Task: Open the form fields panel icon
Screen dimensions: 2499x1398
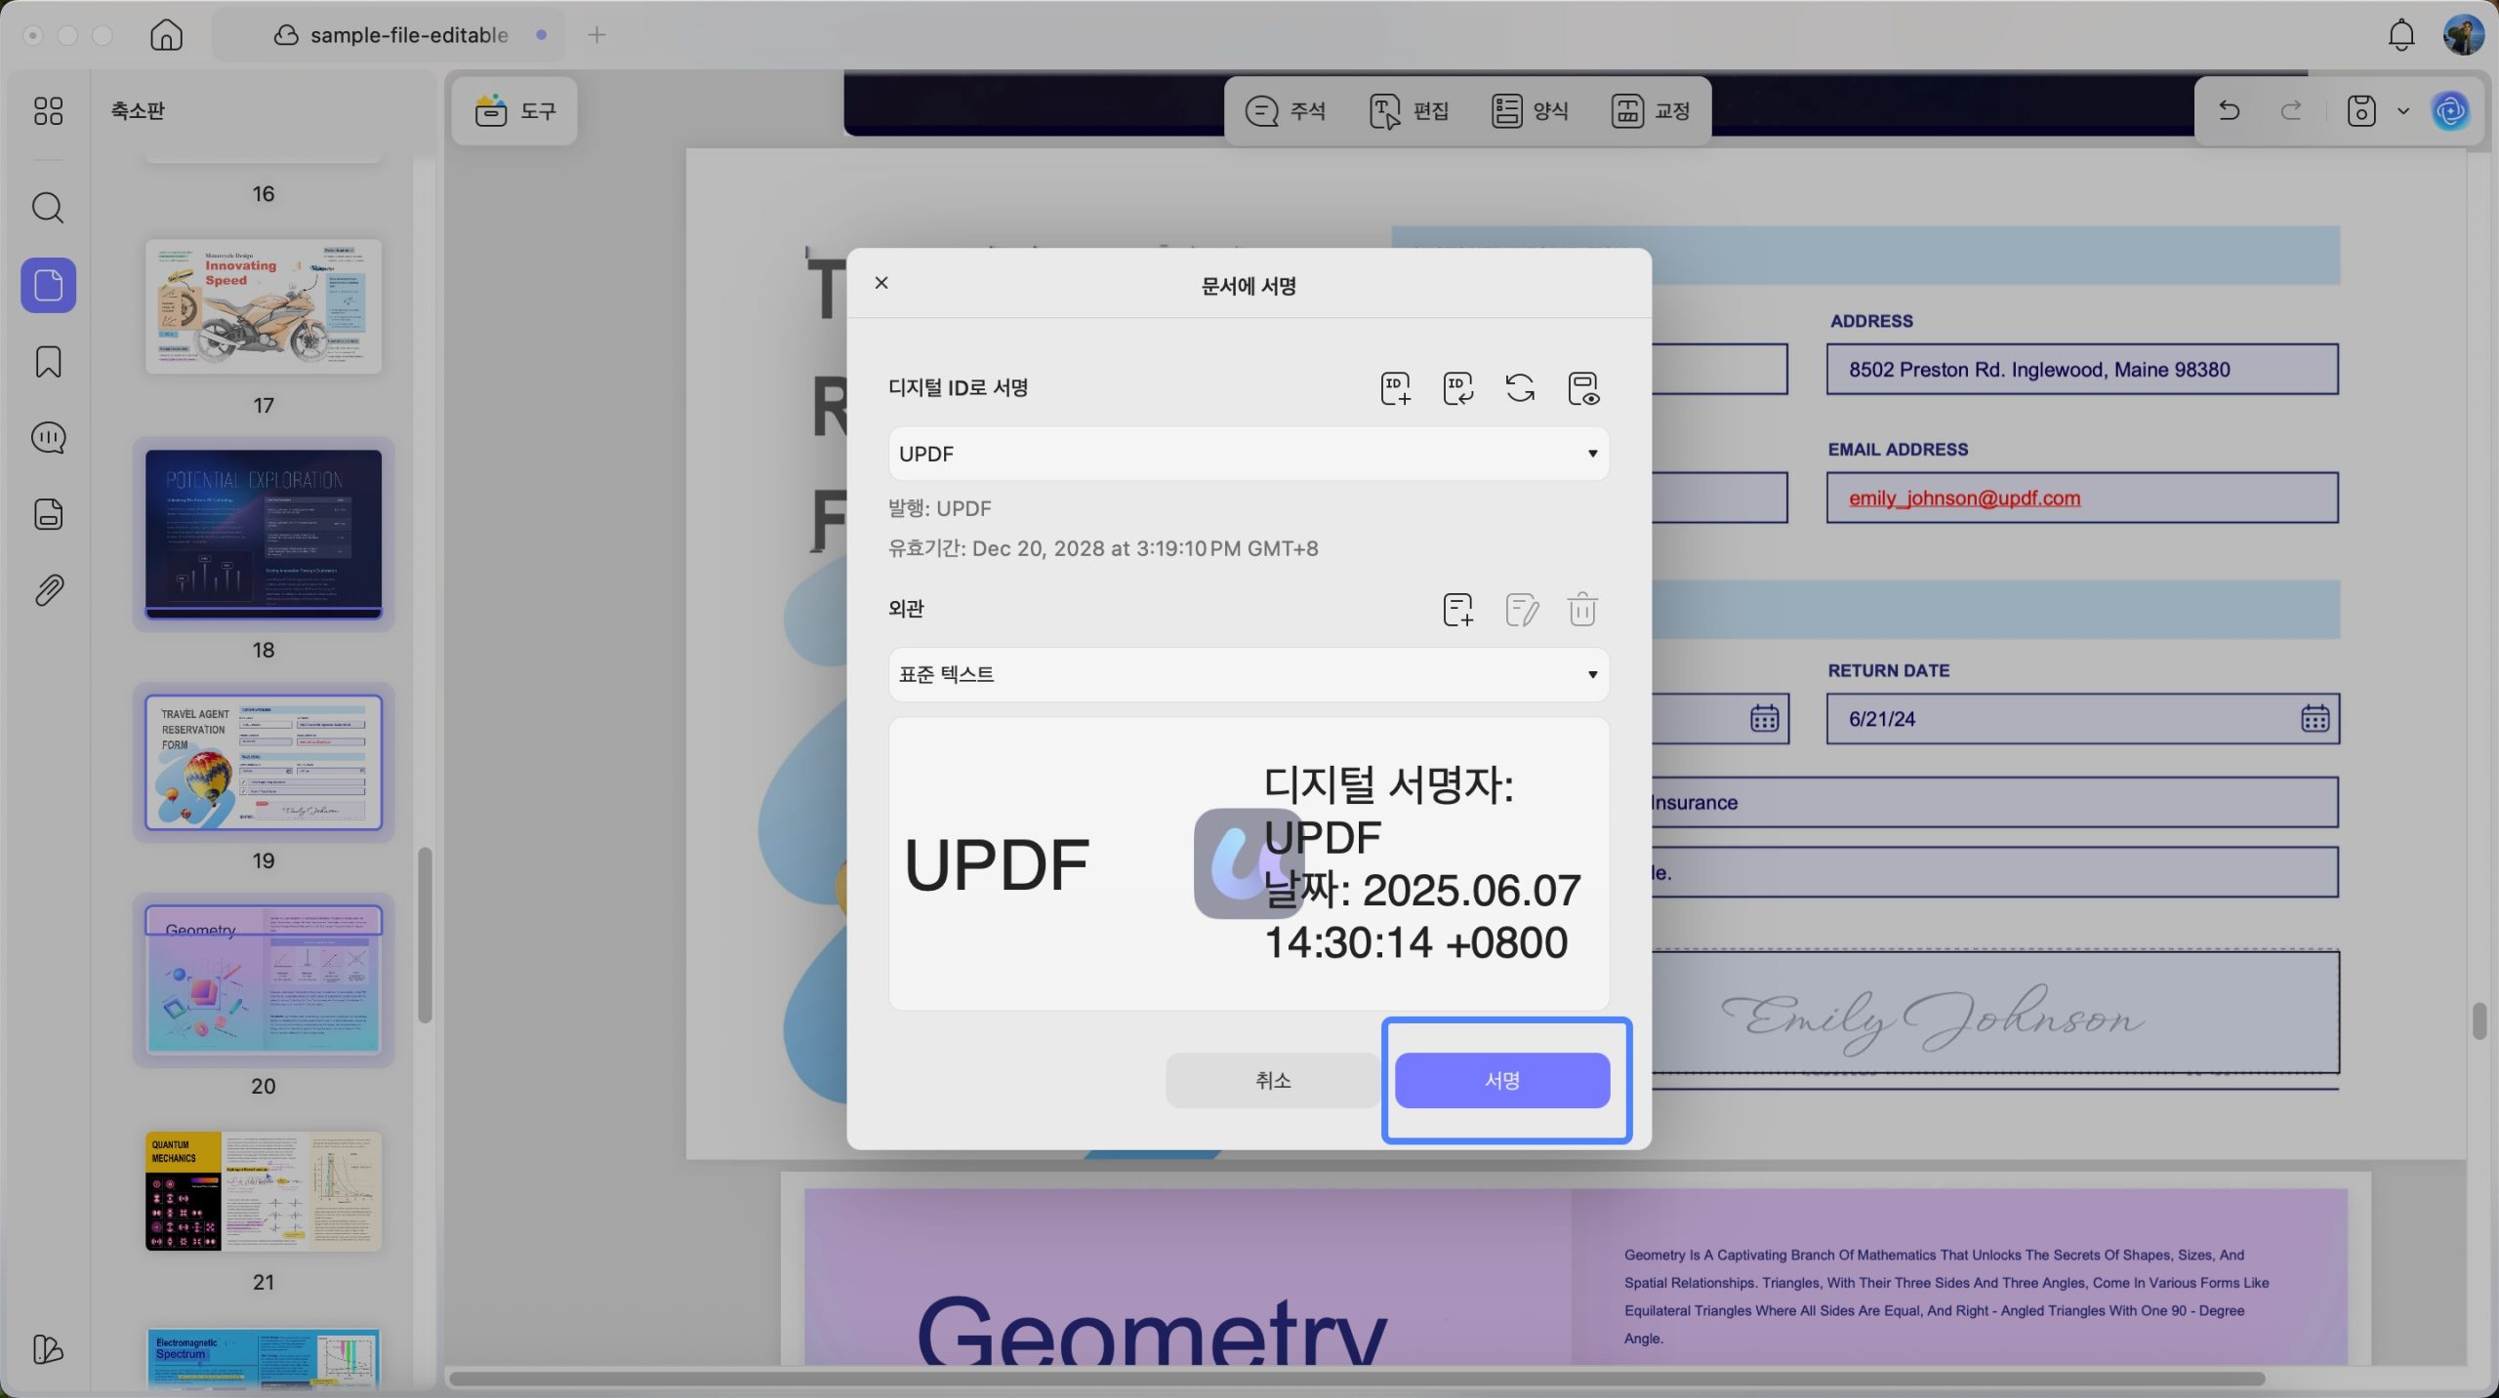Action: point(48,514)
